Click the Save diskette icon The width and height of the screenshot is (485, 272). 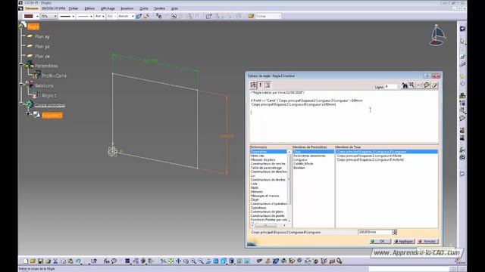(40, 261)
